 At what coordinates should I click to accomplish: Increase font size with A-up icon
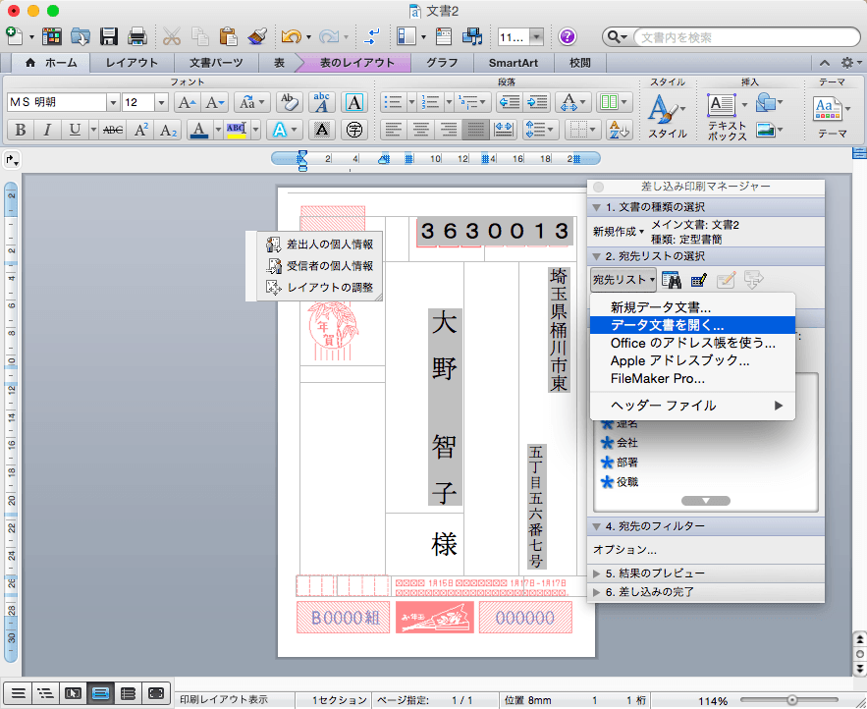point(187,102)
